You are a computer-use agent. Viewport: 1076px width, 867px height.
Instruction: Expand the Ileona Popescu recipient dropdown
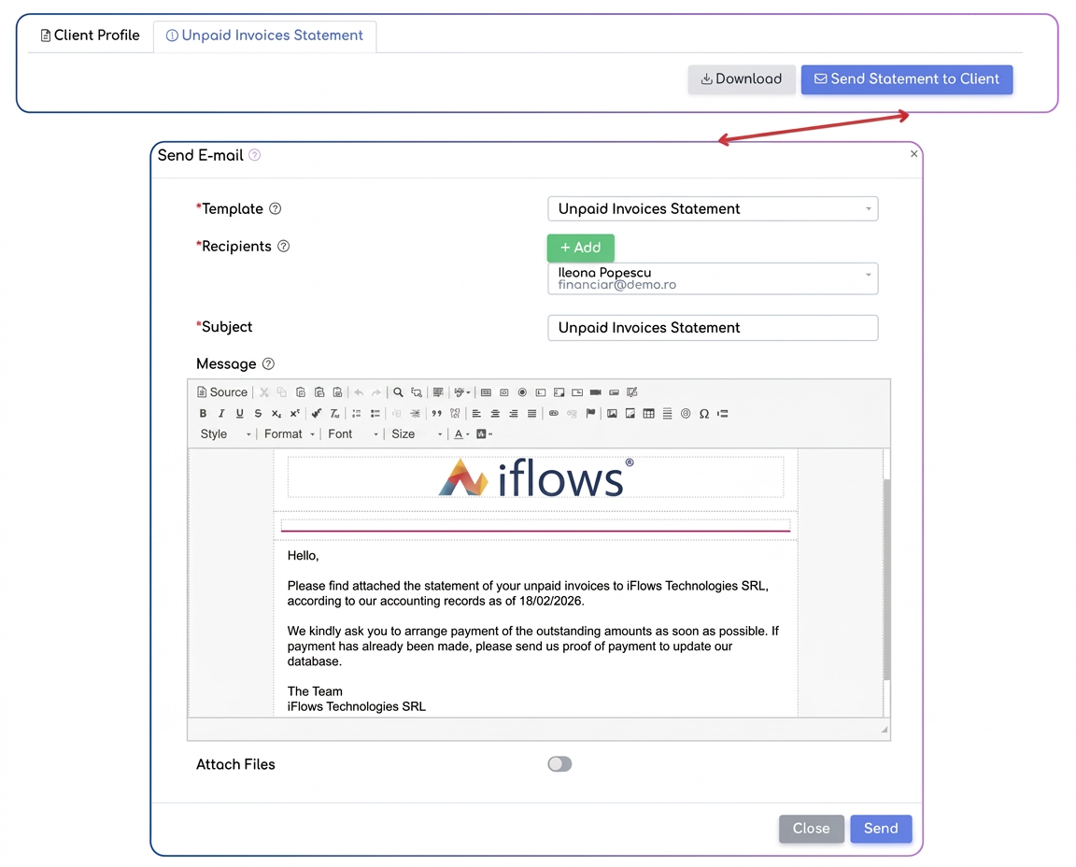click(713, 278)
